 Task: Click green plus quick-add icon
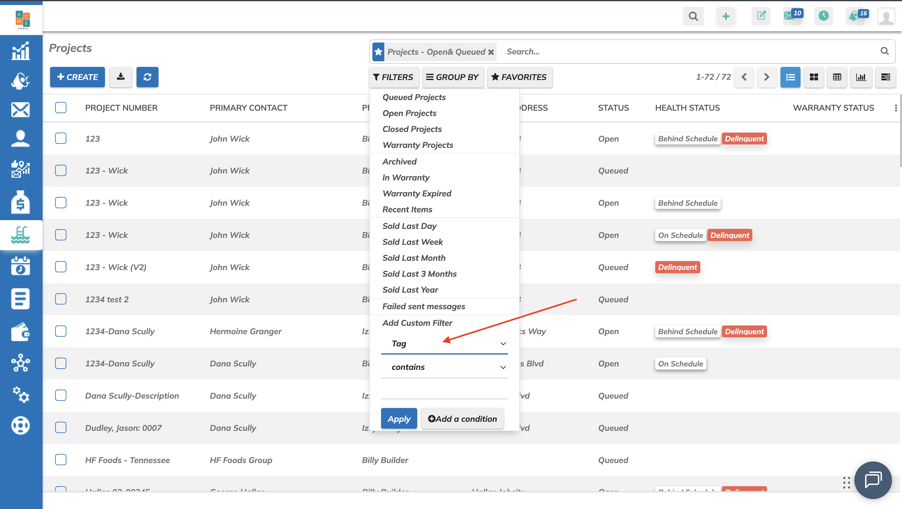726,16
